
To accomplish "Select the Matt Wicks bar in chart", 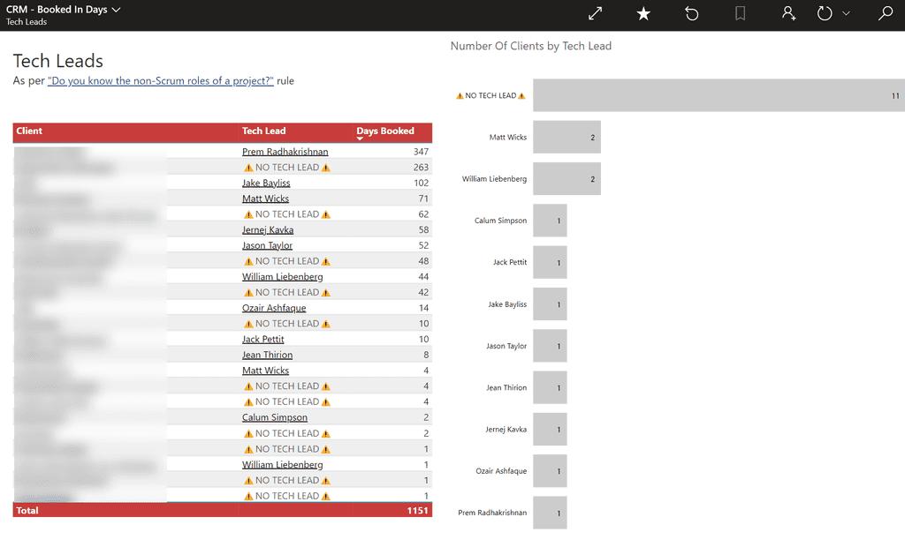I will click(x=567, y=138).
